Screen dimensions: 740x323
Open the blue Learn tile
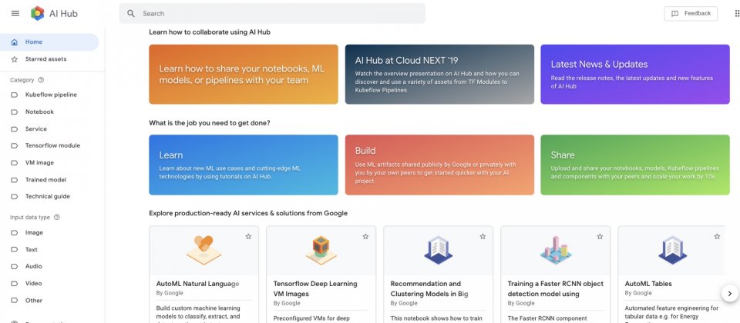click(244, 165)
